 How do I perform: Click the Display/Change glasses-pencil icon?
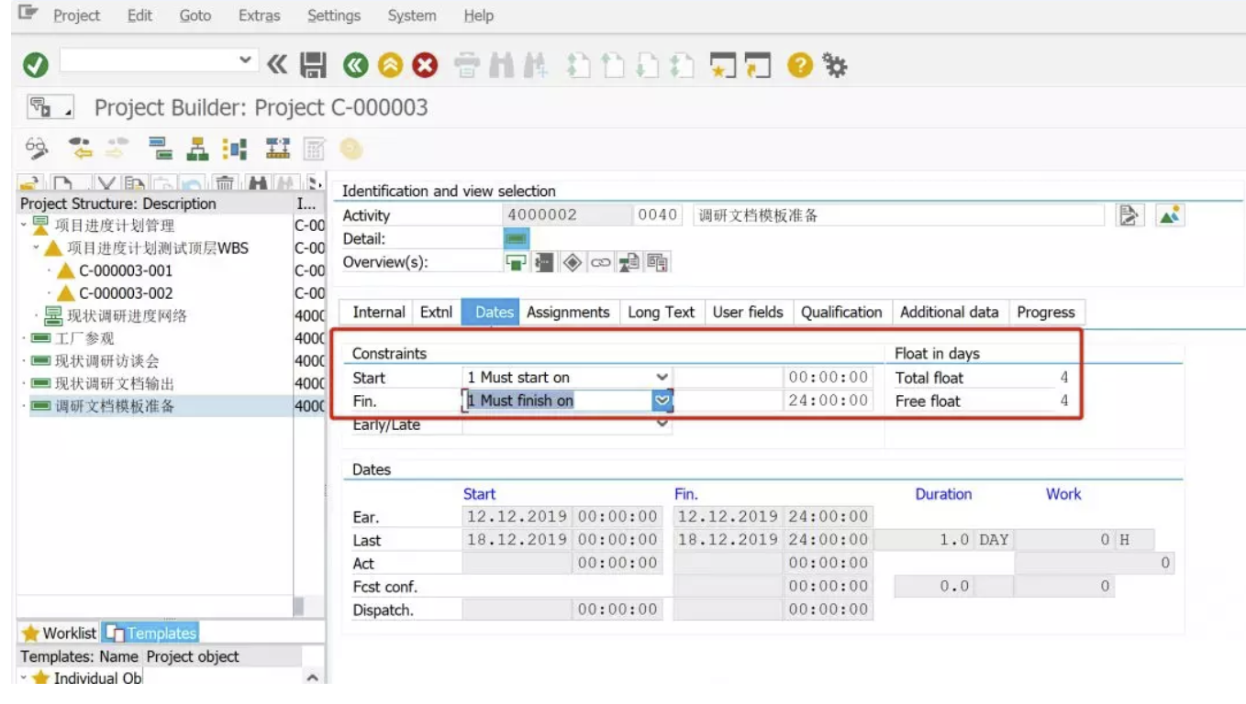[x=37, y=148]
